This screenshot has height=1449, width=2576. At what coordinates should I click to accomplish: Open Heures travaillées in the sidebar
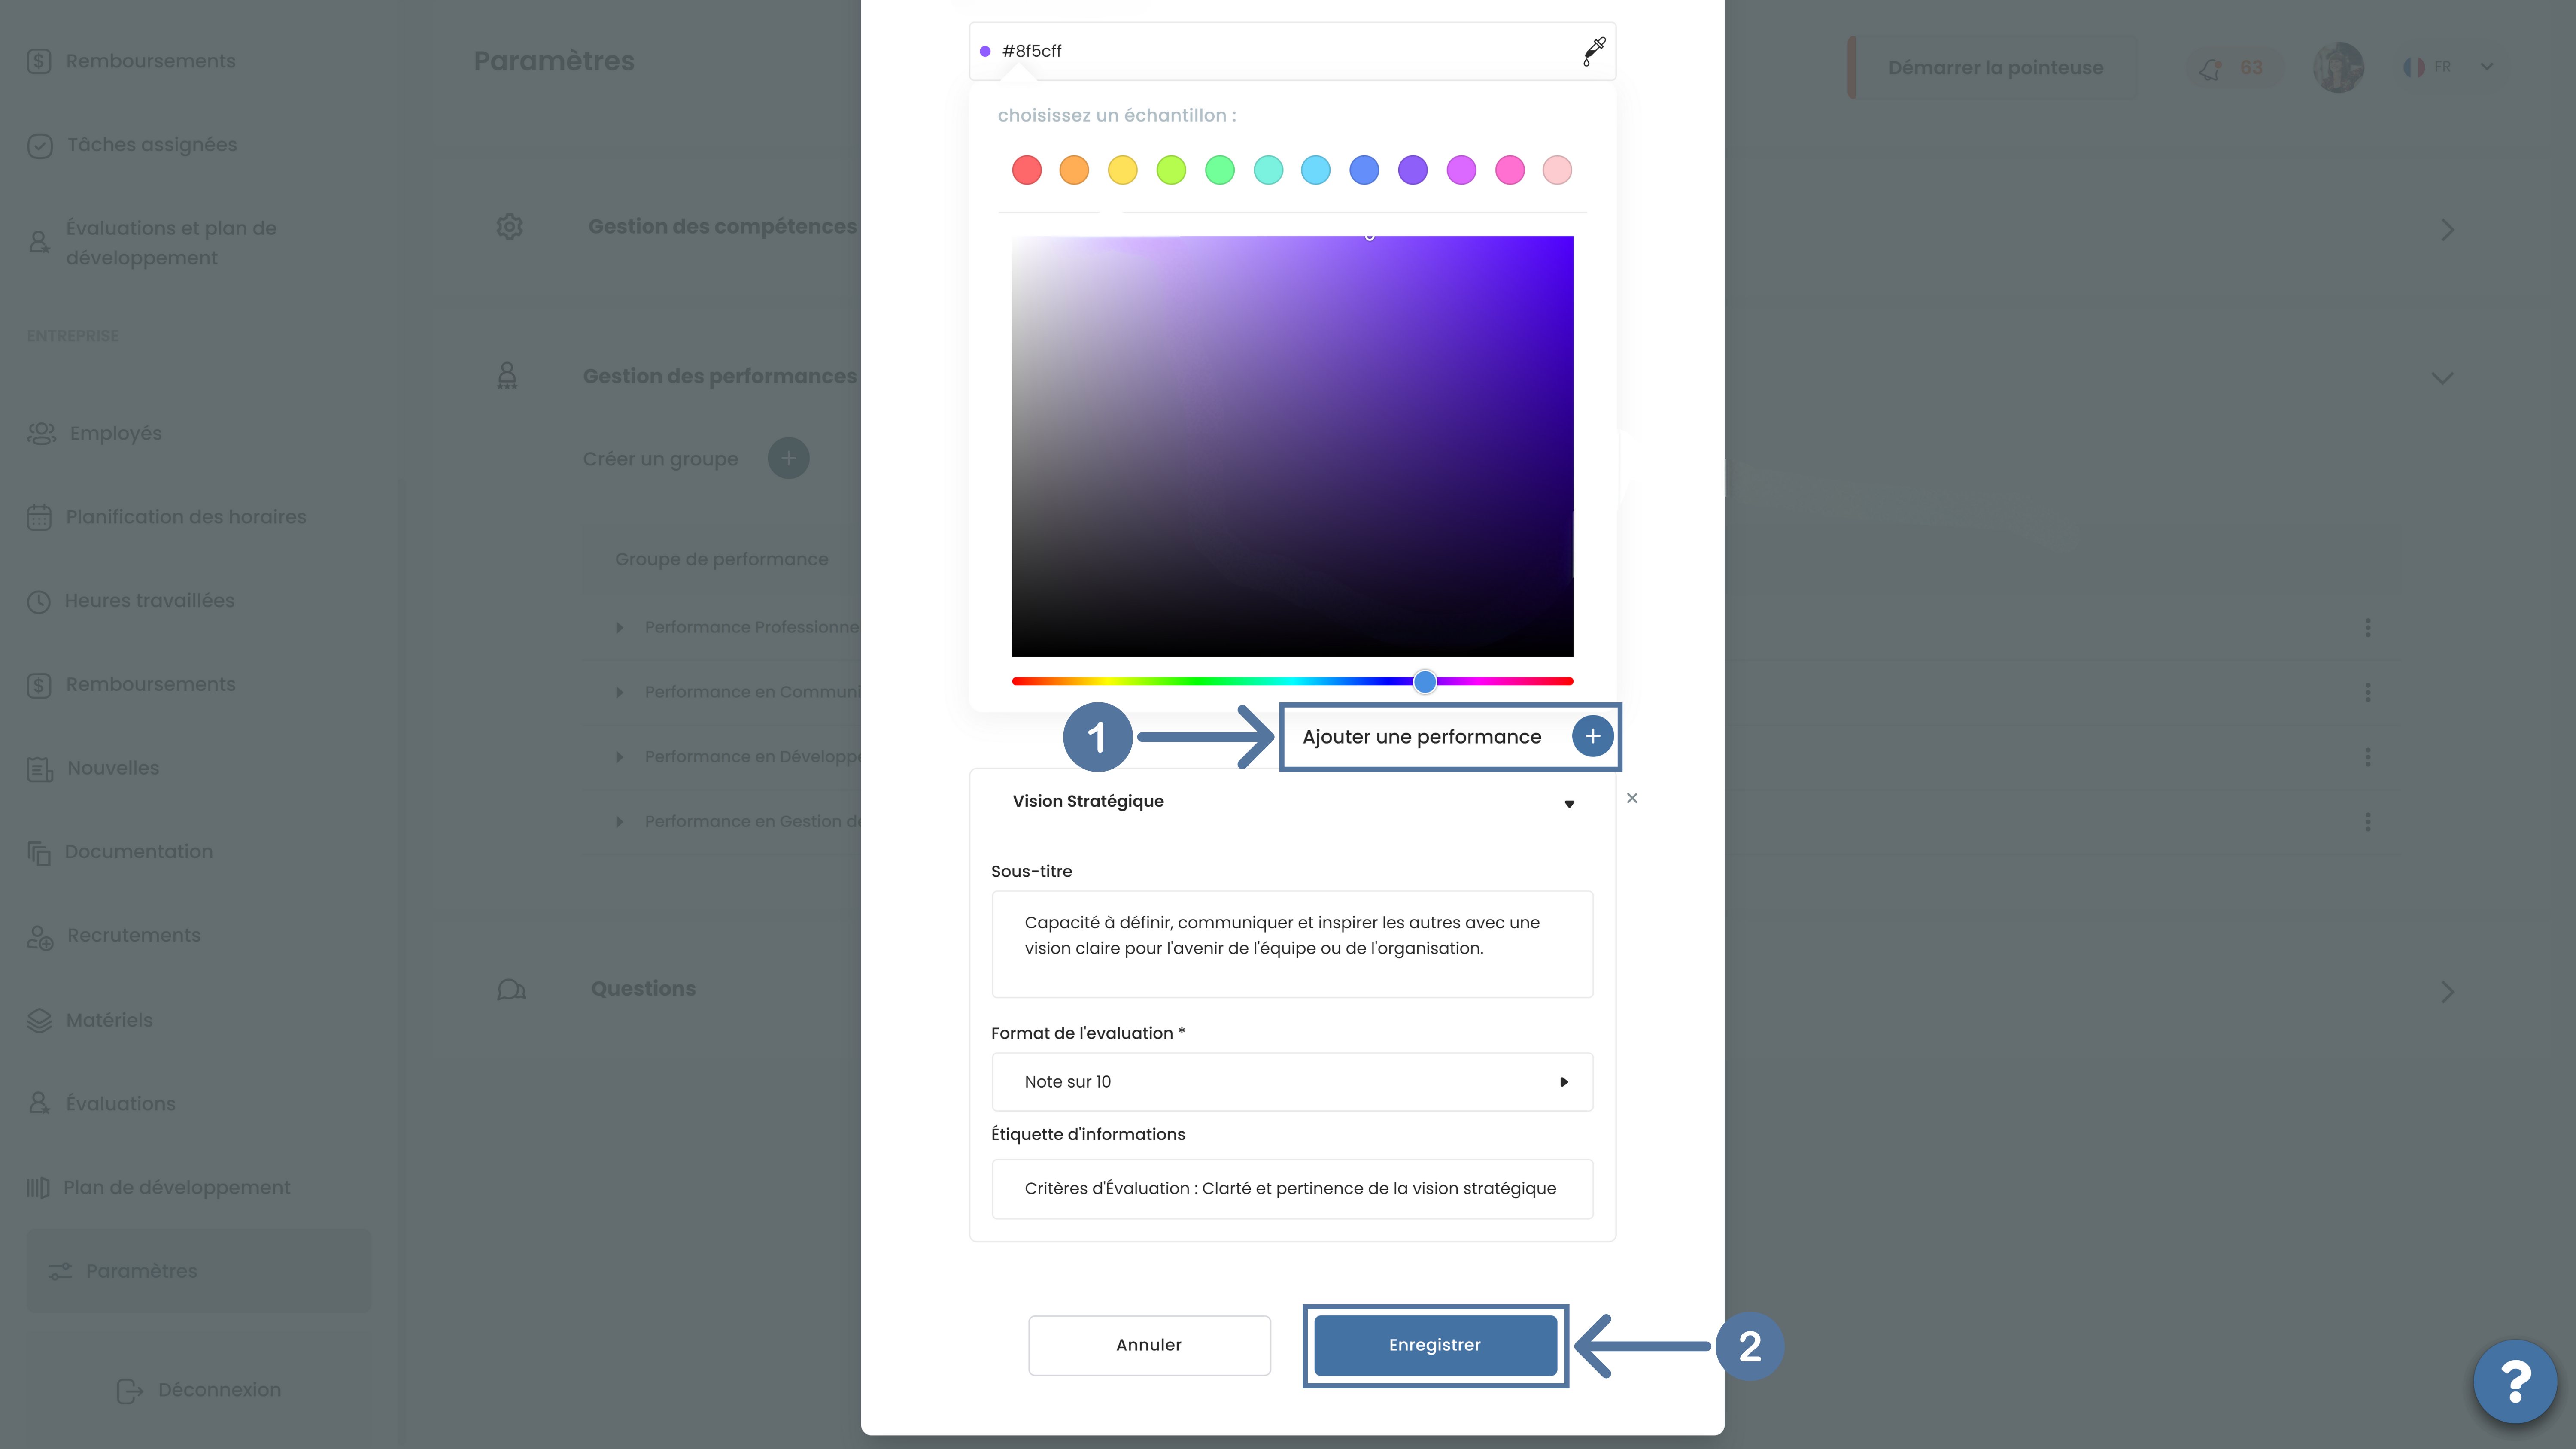click(x=149, y=601)
